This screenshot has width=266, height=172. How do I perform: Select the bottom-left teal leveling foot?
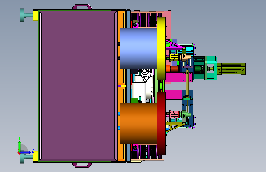(x=26, y=157)
